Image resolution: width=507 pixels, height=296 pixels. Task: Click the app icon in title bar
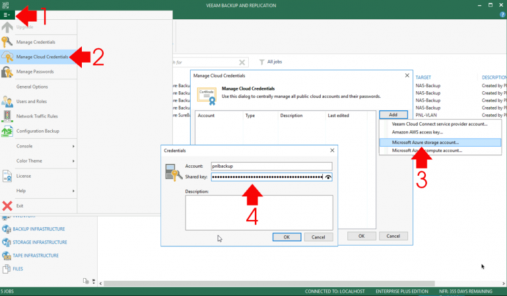point(5,5)
